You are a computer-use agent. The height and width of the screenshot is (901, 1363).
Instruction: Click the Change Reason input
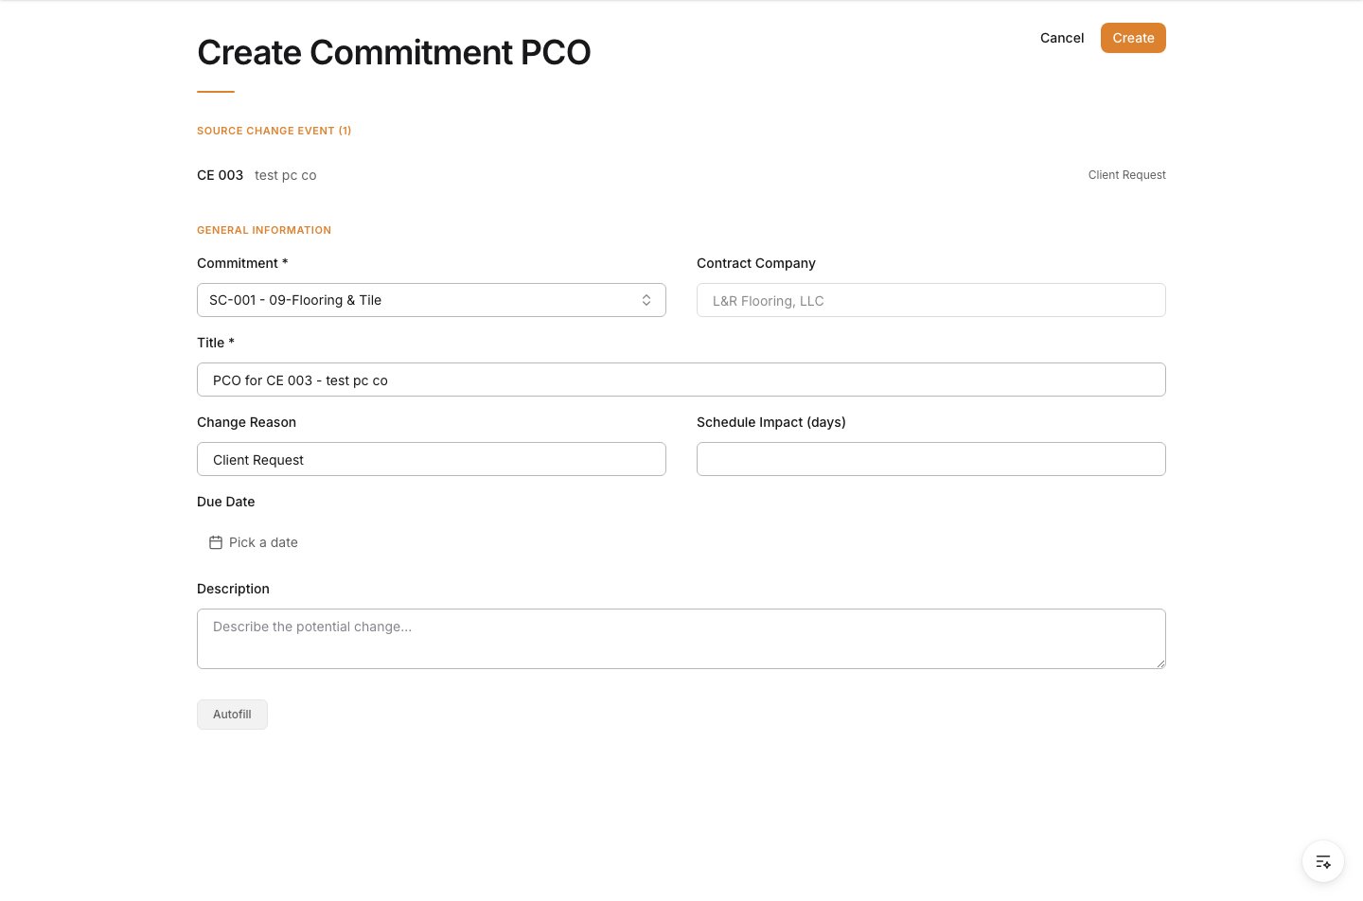[x=432, y=459]
